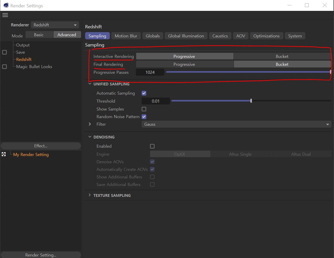Select Output in the settings tree
The height and width of the screenshot is (258, 334).
pyautogui.click(x=23, y=45)
